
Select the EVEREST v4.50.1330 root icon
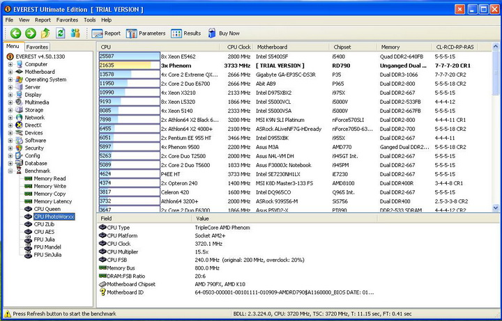coord(10,56)
